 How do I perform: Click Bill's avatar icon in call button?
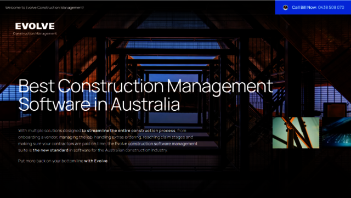click(x=285, y=7)
